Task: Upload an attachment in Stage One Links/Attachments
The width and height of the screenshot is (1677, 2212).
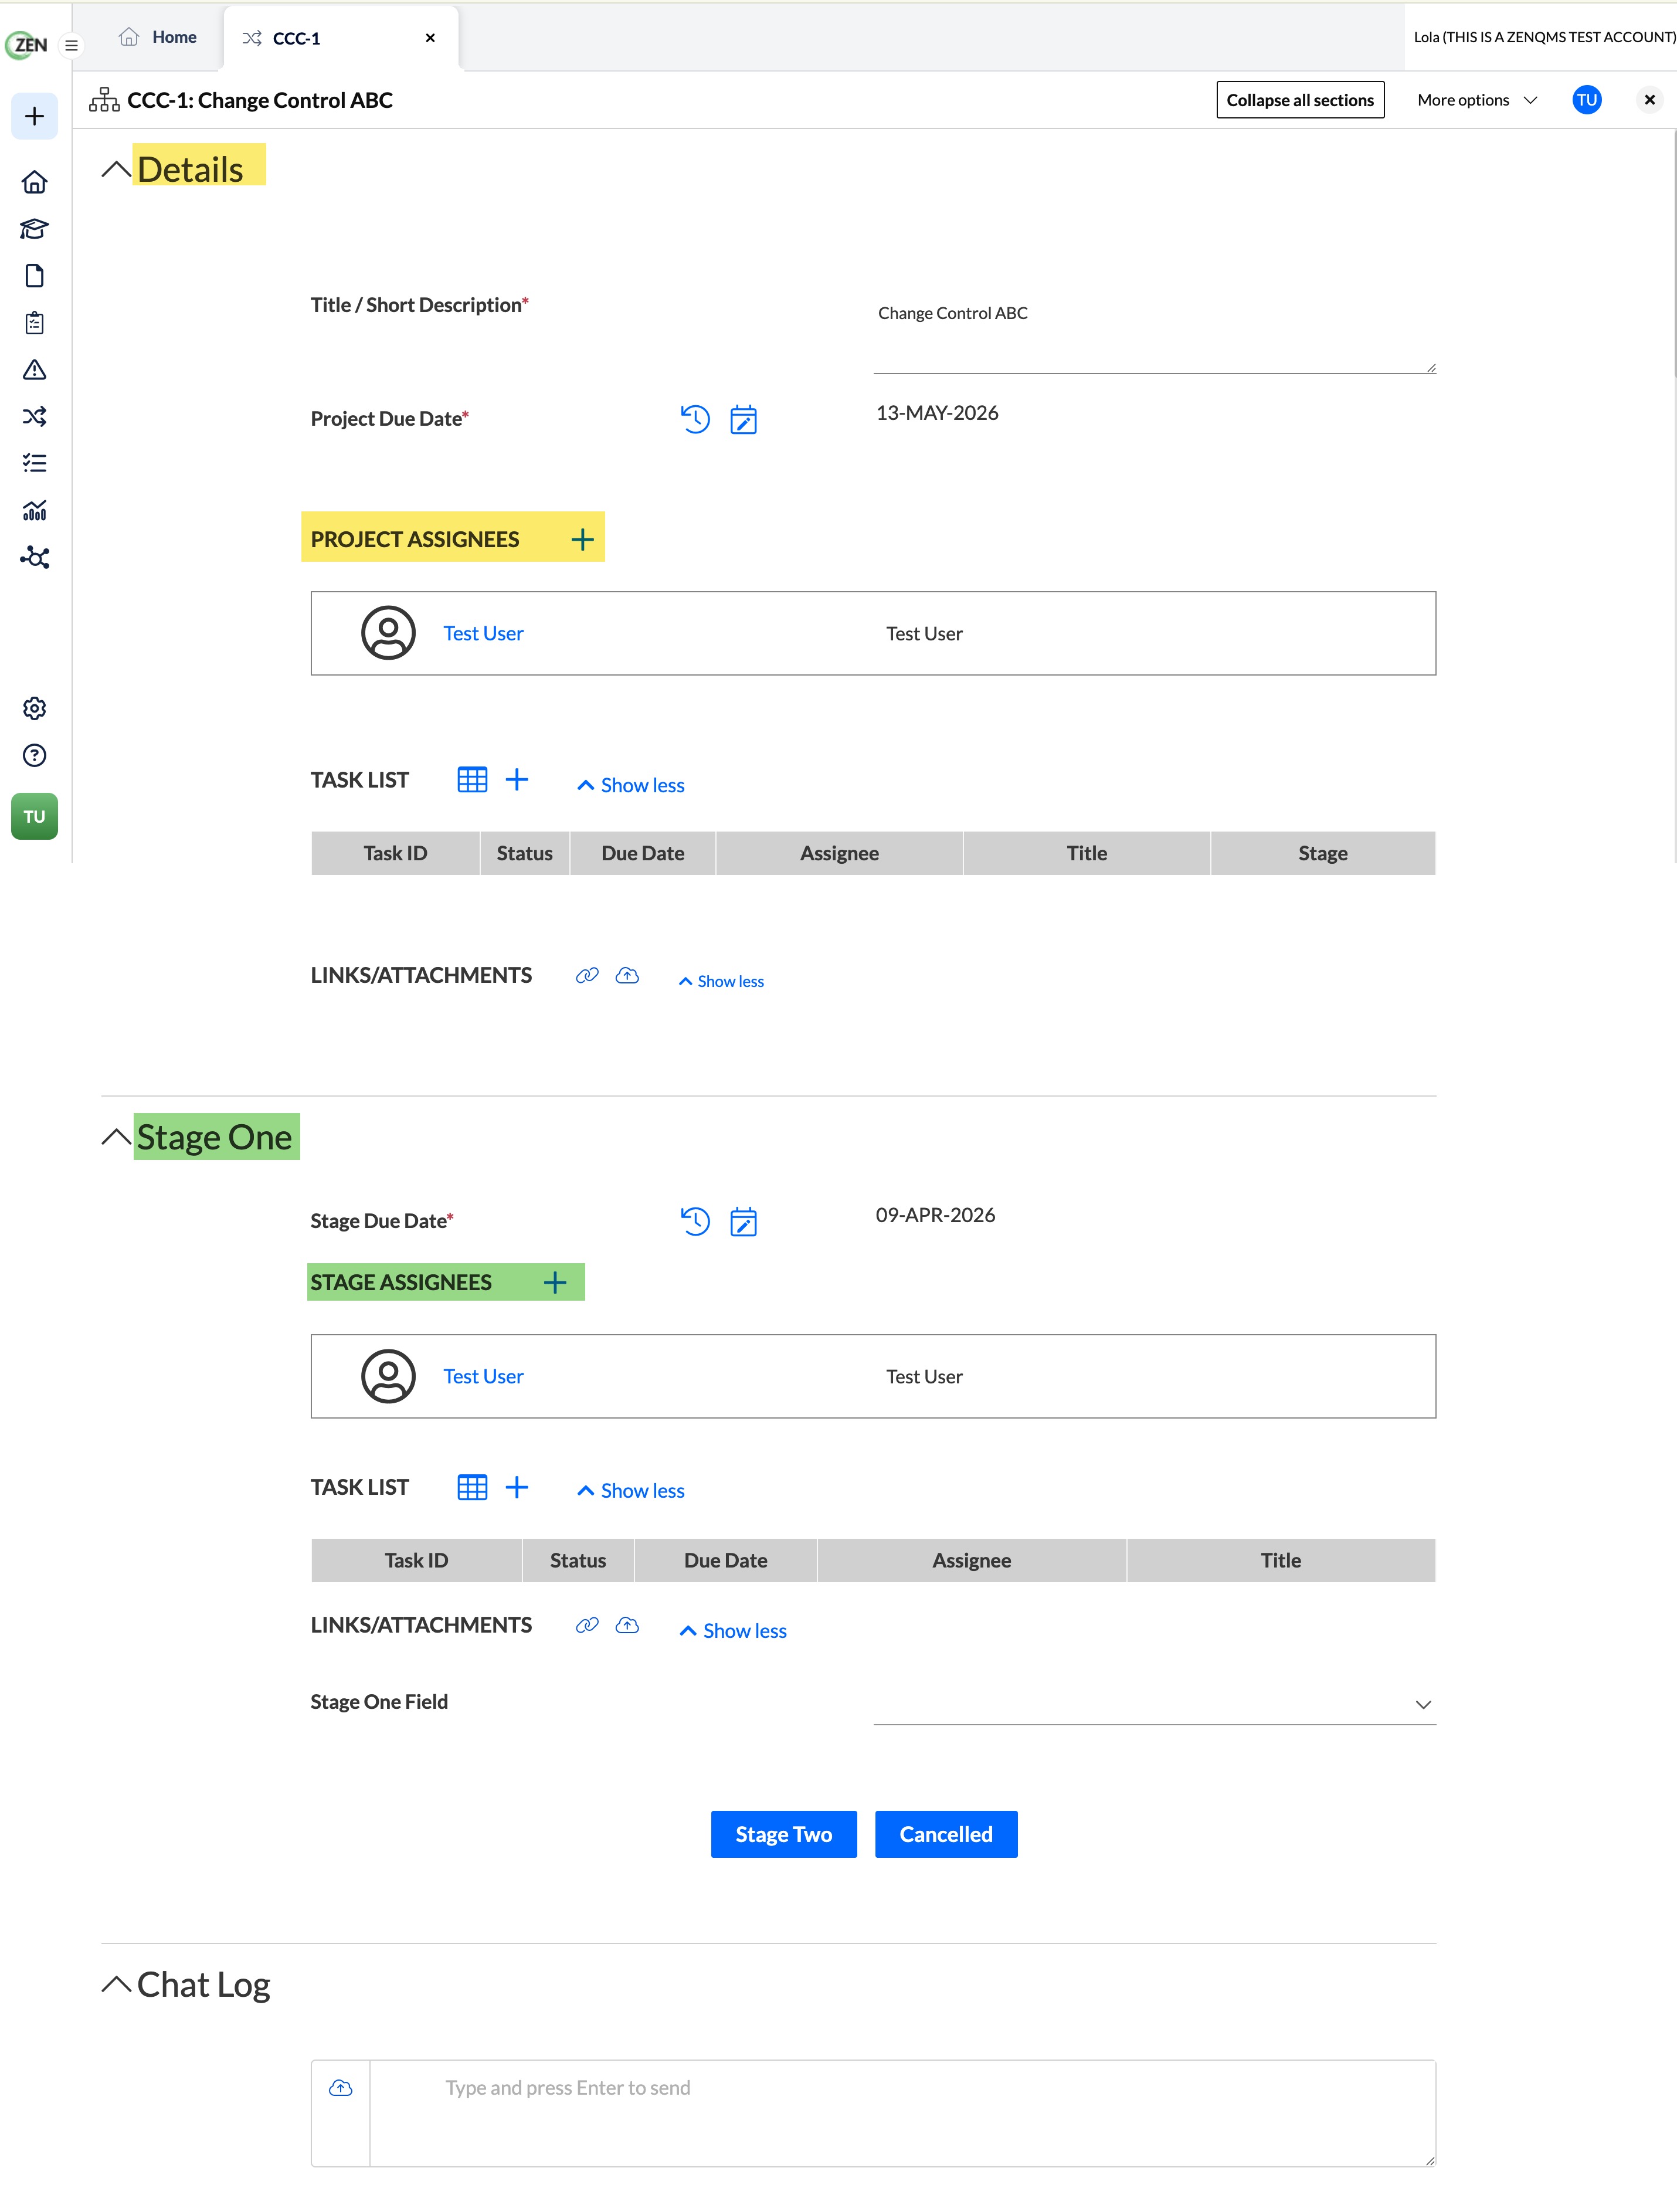Action: 627,1625
